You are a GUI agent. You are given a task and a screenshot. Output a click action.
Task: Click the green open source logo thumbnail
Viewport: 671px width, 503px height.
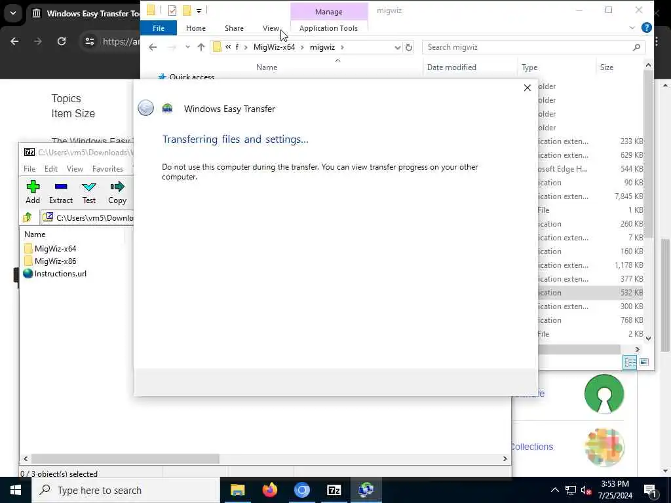pos(604,394)
